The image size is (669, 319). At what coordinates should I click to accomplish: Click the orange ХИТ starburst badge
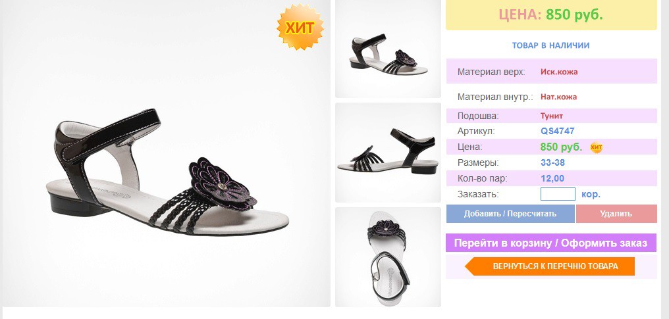click(300, 27)
